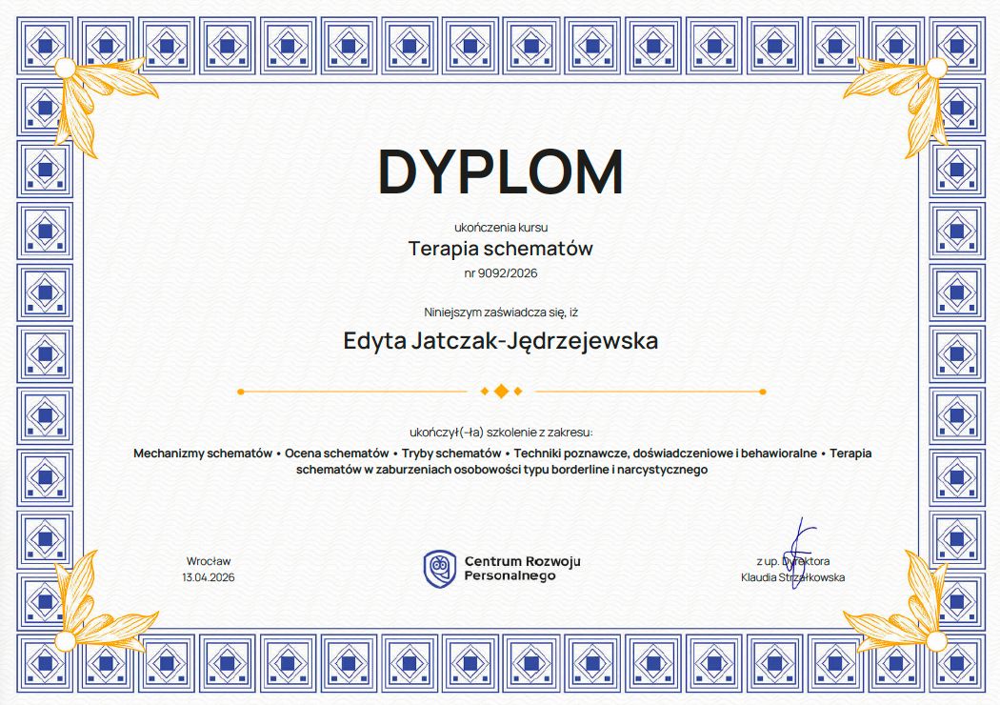Click the 'Centrum Rozwoju Personalnego' logo text

522,568
